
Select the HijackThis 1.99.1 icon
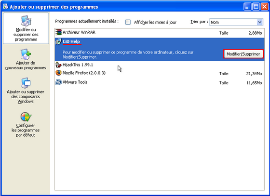[58, 65]
